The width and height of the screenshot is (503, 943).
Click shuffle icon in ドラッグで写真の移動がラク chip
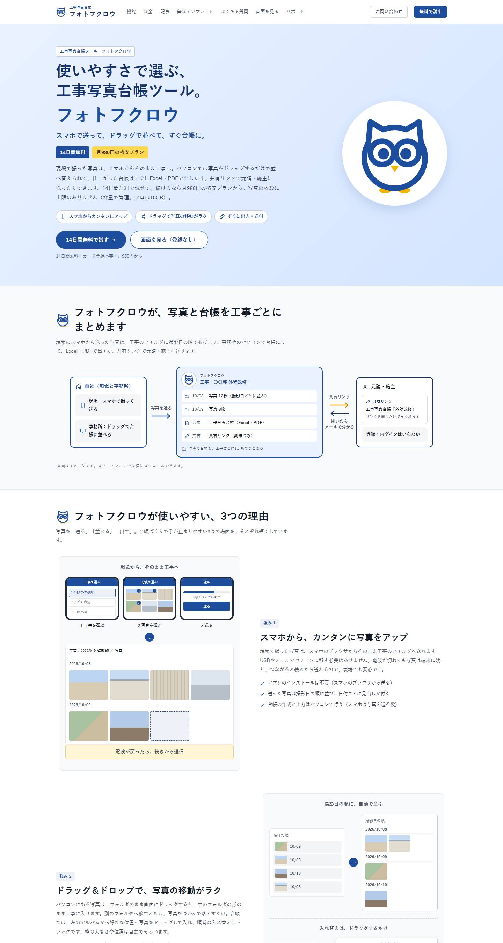tap(143, 216)
